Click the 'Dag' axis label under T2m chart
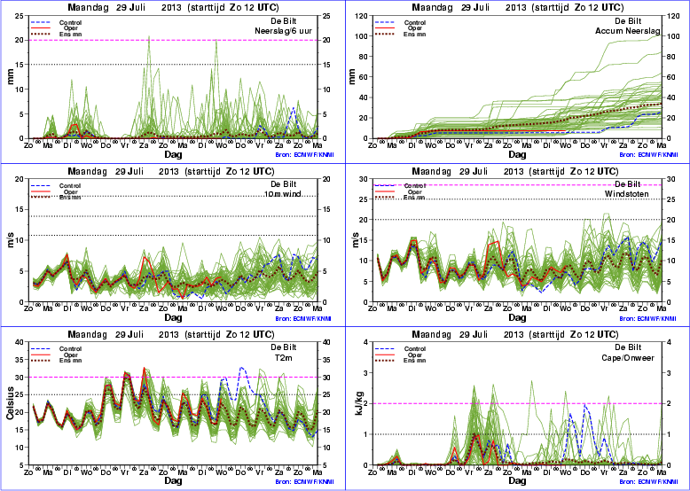The width and height of the screenshot is (690, 491). point(173,481)
